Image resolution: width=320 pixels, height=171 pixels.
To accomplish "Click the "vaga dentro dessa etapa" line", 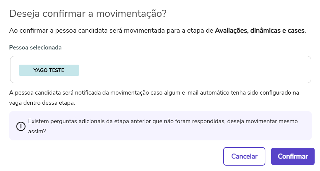I will (x=42, y=103).
